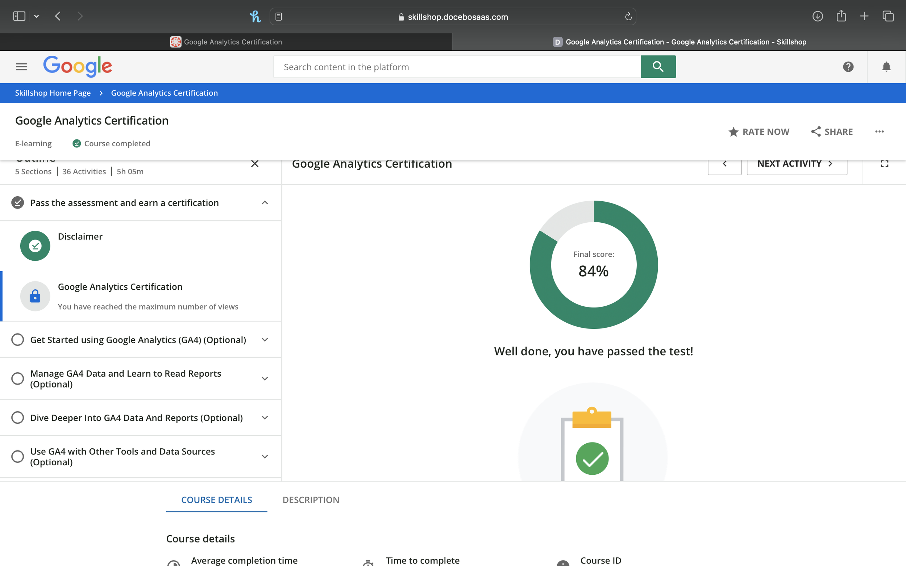Click the Use GA4 with Other Tools status circle

click(x=18, y=456)
